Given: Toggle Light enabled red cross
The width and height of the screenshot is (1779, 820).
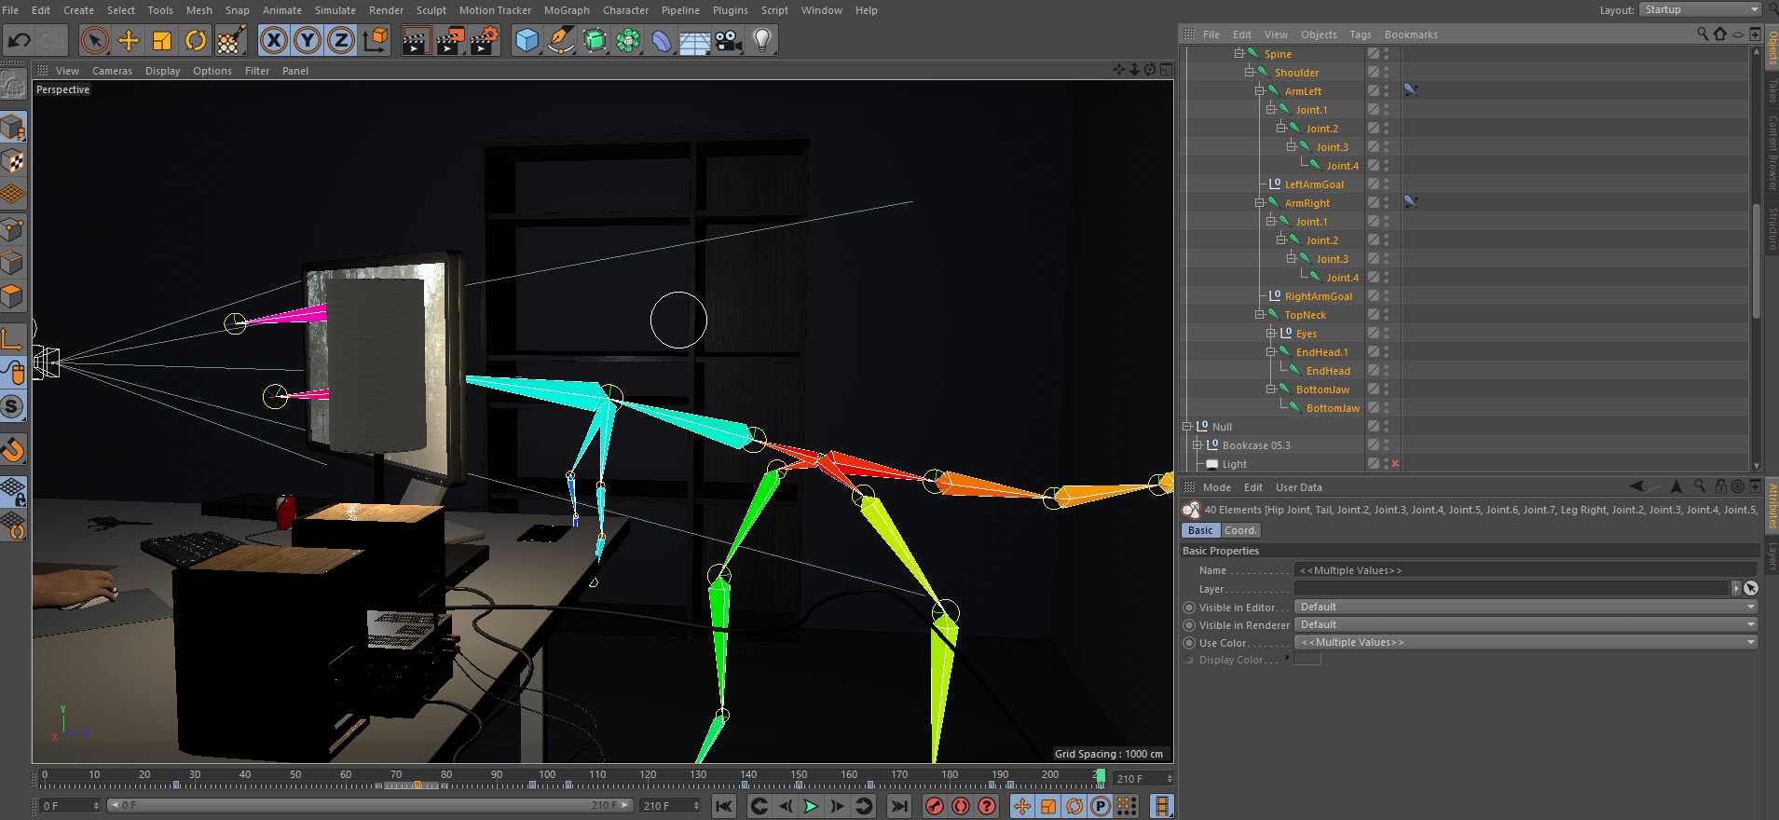Looking at the screenshot, I should [x=1395, y=464].
